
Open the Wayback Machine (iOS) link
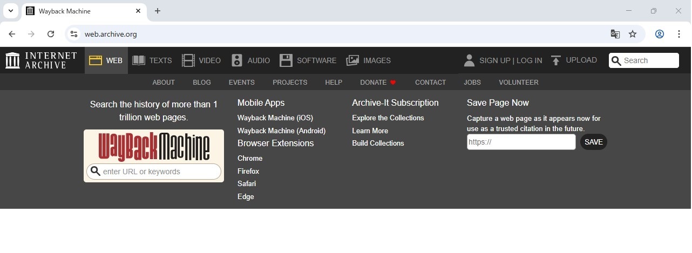click(x=275, y=118)
